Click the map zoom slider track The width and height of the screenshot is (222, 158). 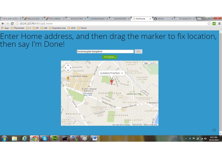coord(68,101)
